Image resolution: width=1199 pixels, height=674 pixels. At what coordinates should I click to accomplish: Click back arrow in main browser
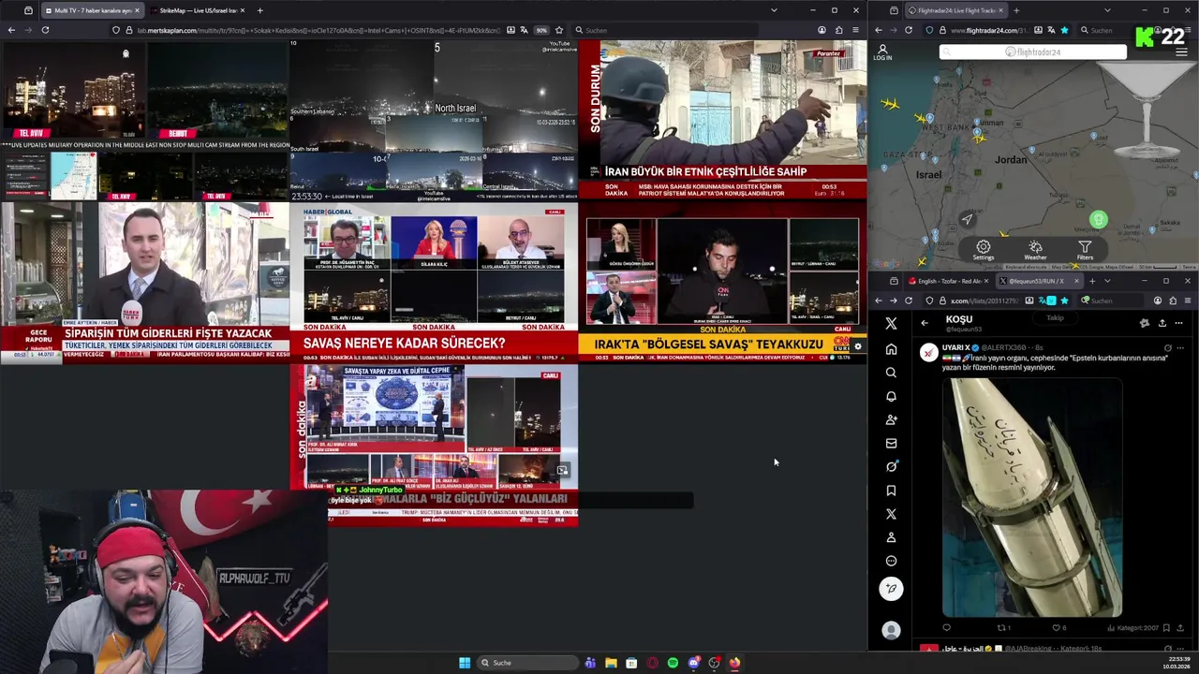(11, 30)
